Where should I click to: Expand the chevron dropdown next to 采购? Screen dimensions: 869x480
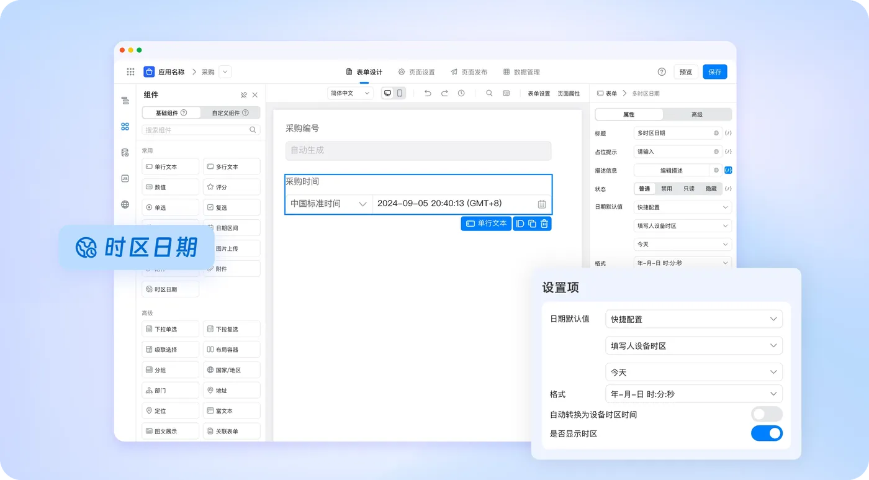coord(225,72)
